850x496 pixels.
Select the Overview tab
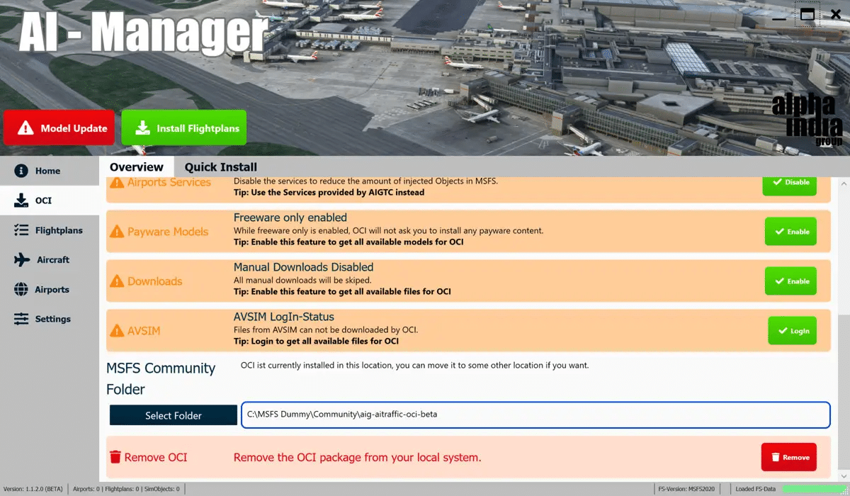coord(137,167)
